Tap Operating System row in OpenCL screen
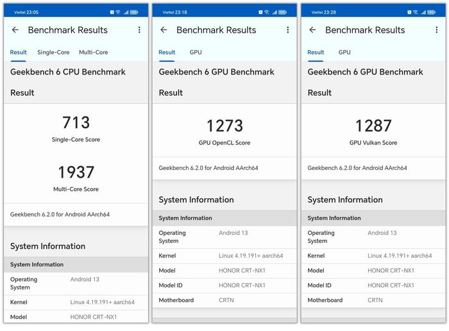The height and width of the screenshot is (331, 449). click(x=224, y=237)
